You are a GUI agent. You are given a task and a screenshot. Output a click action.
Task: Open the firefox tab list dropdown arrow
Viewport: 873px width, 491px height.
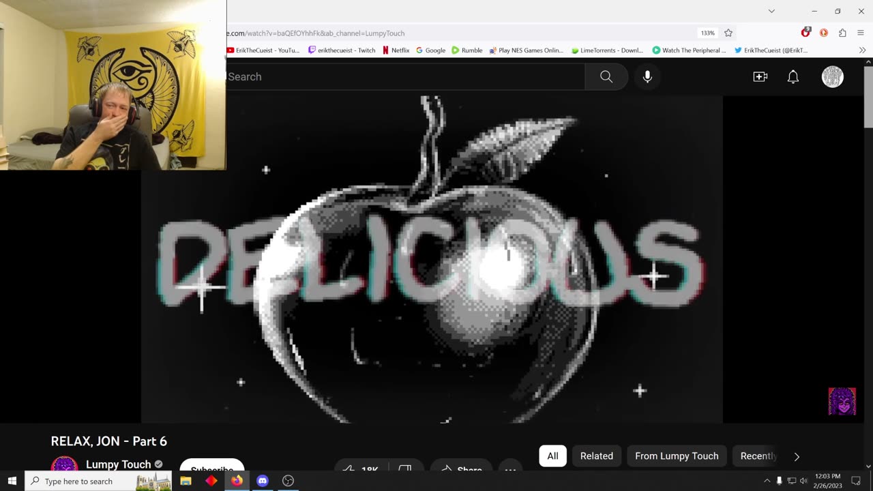point(771,11)
